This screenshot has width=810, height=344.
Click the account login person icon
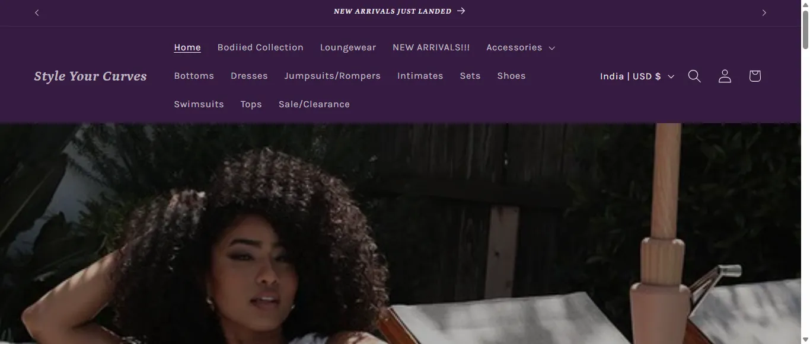click(725, 76)
